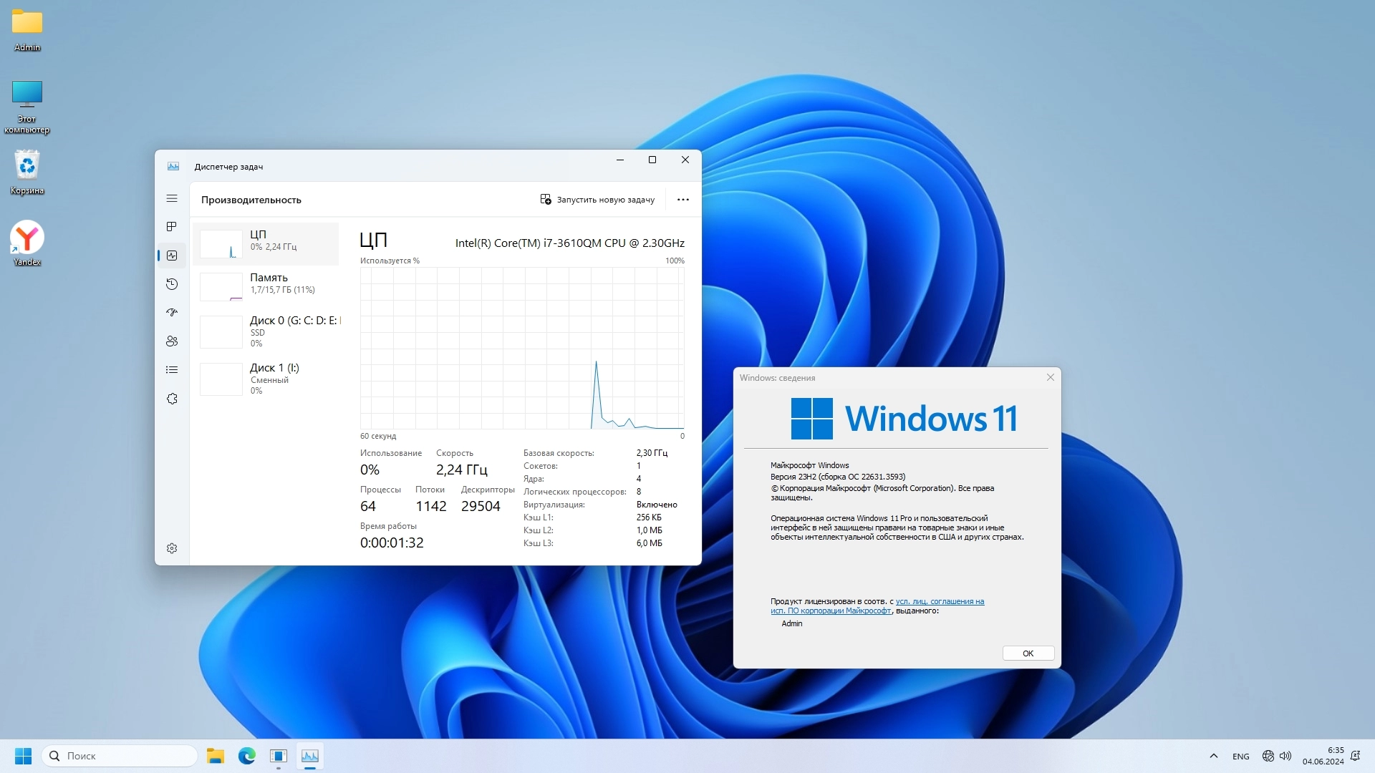The height and width of the screenshot is (773, 1375).
Task: Open App history page in sidebar
Action: coord(172,284)
